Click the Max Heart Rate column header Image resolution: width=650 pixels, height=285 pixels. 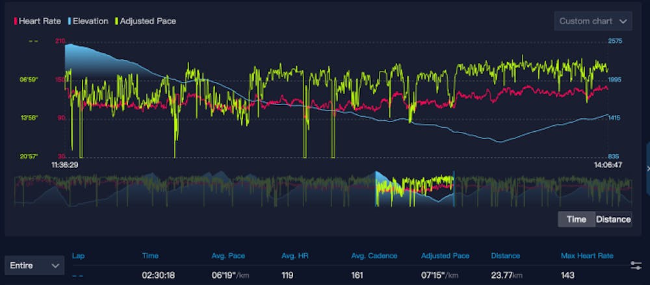point(587,256)
